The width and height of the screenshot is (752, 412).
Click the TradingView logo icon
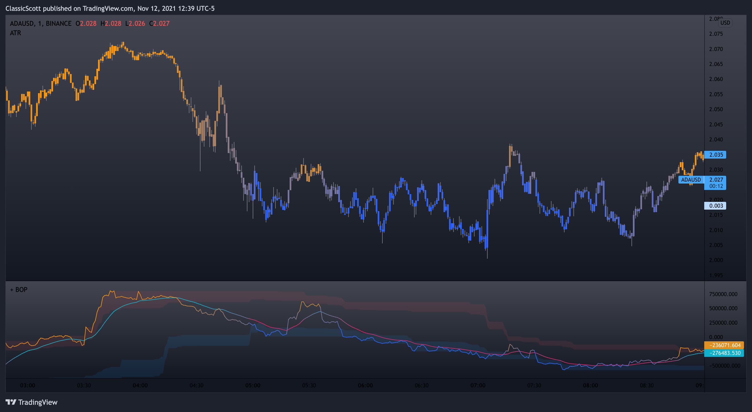pos(11,402)
